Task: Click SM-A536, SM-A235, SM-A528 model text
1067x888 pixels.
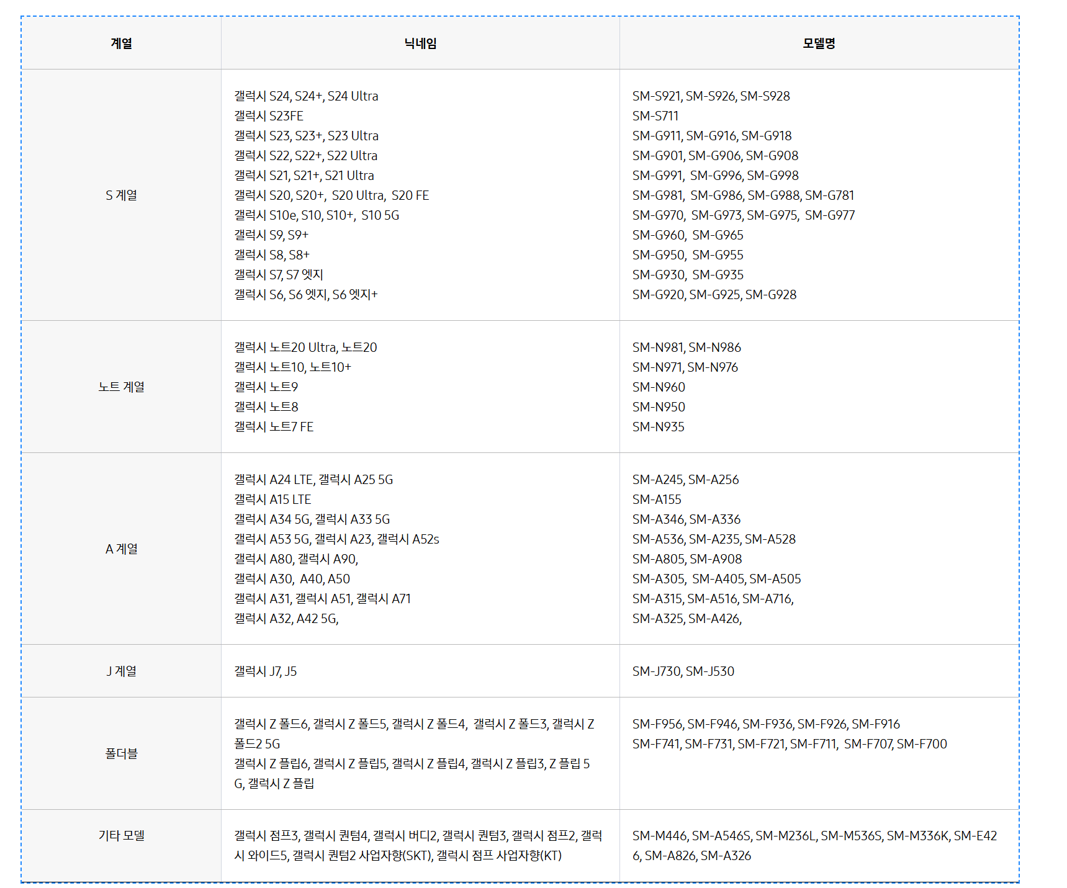Action: pyautogui.click(x=714, y=539)
